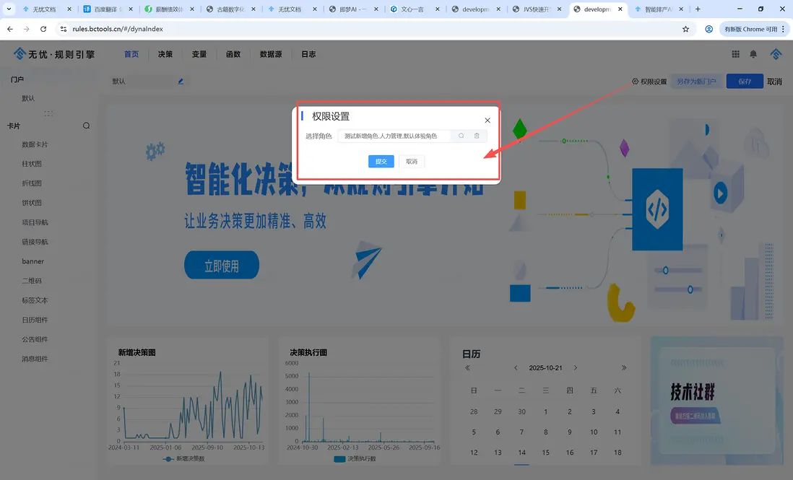Select date 14 on the calendar
This screenshot has width=793, height=480.
pyautogui.click(x=521, y=453)
